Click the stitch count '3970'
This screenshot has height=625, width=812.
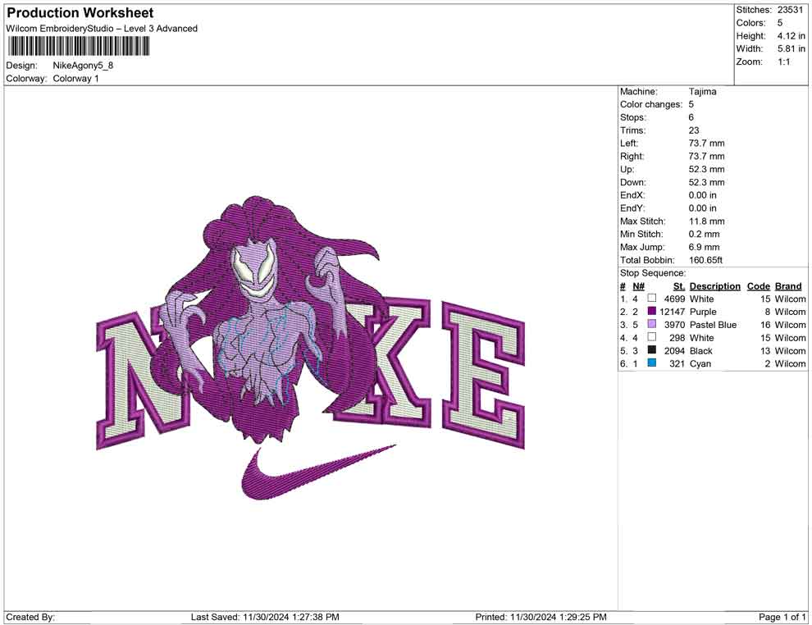coord(674,325)
